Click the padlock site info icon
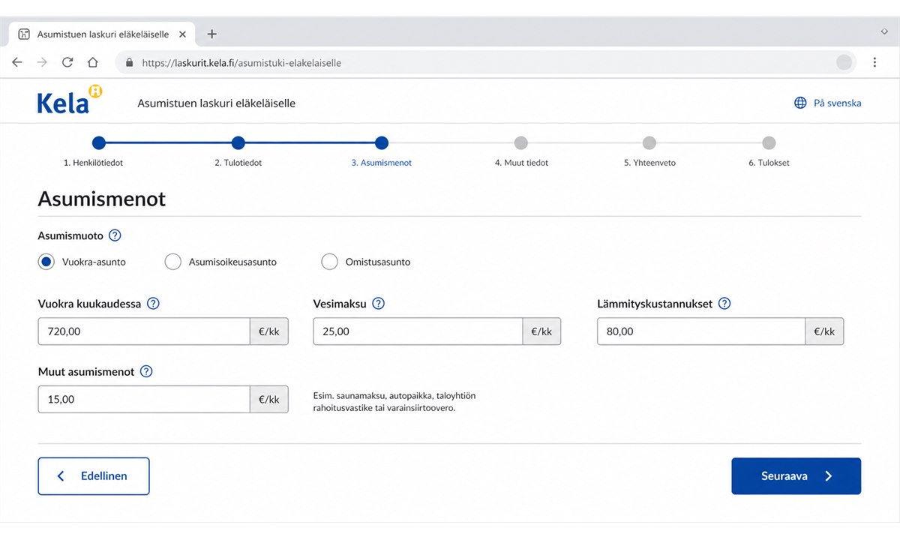900x540 pixels. 130,63
